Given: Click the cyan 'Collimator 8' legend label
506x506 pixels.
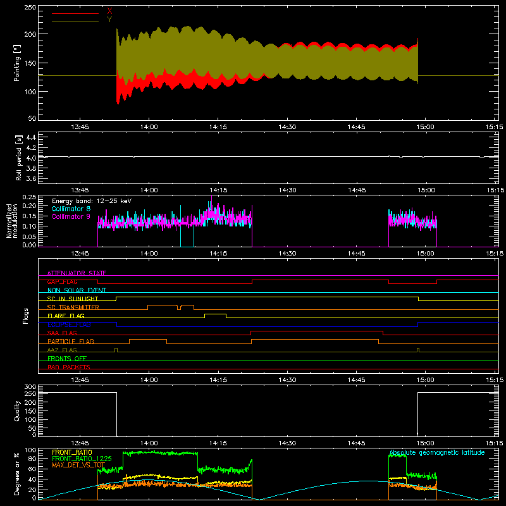Looking at the screenshot, I should [x=71, y=209].
